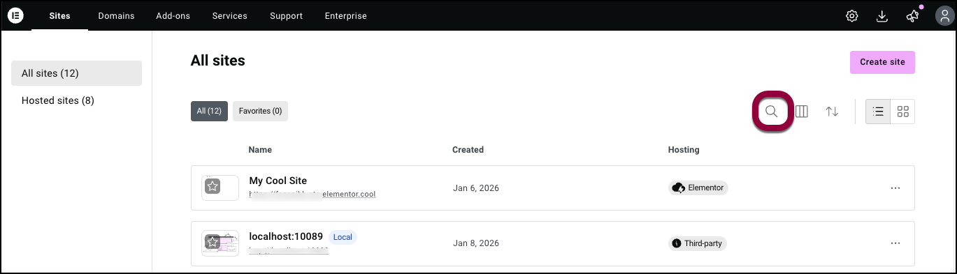957x274 pixels.
Task: Click the download icon in the header
Action: [882, 16]
